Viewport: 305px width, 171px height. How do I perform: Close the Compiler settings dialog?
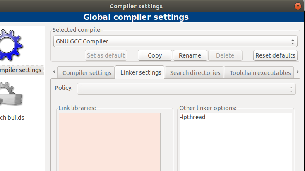298,6
